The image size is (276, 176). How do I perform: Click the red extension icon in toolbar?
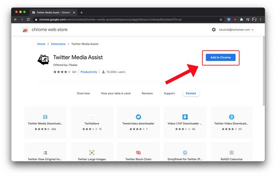[235, 20]
